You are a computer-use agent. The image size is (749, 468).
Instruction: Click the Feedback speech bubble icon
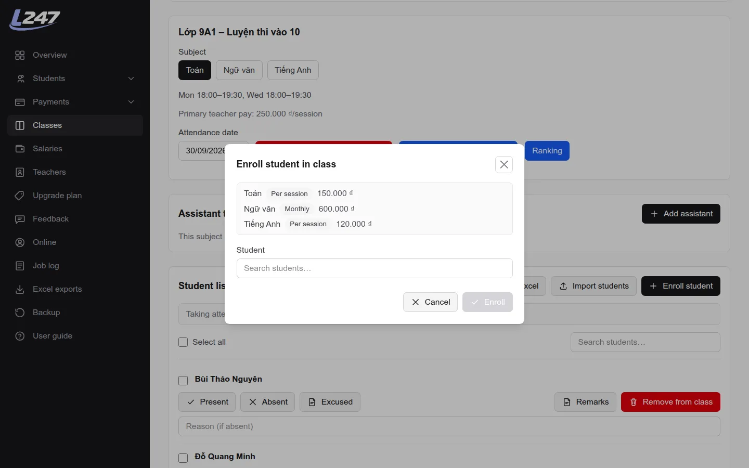20,219
